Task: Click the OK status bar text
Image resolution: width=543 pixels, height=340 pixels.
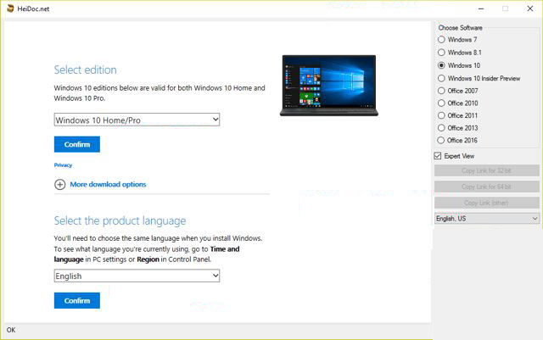Action: pyautogui.click(x=11, y=330)
